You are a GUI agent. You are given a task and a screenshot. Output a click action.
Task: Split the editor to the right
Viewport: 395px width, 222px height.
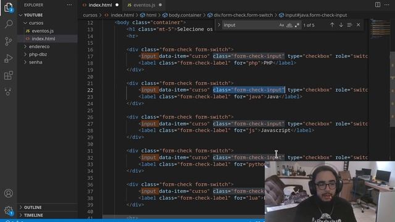pos(378,5)
